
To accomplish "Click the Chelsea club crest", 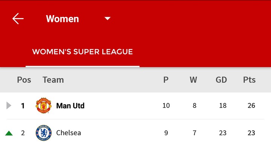I will coord(44,133).
